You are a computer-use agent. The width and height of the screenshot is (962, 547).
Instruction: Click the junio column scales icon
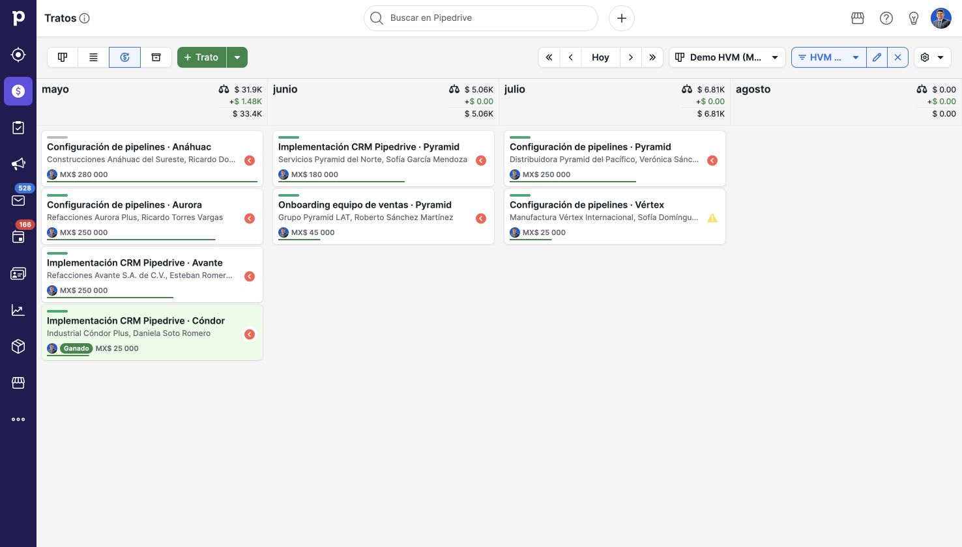tap(454, 89)
